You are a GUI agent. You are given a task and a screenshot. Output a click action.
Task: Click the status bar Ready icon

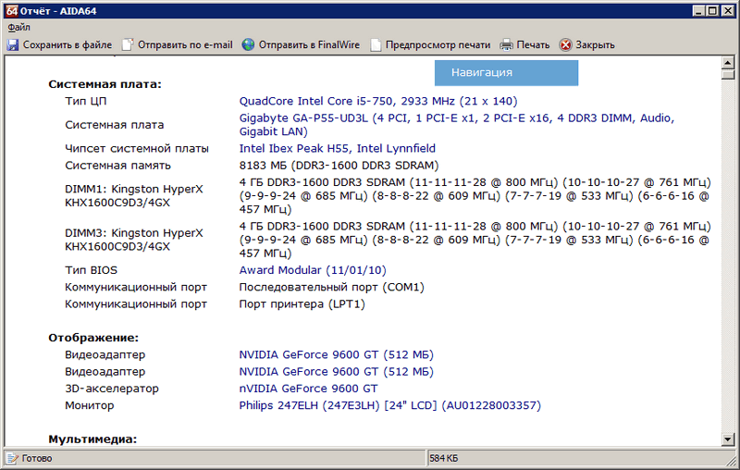[x=12, y=458]
